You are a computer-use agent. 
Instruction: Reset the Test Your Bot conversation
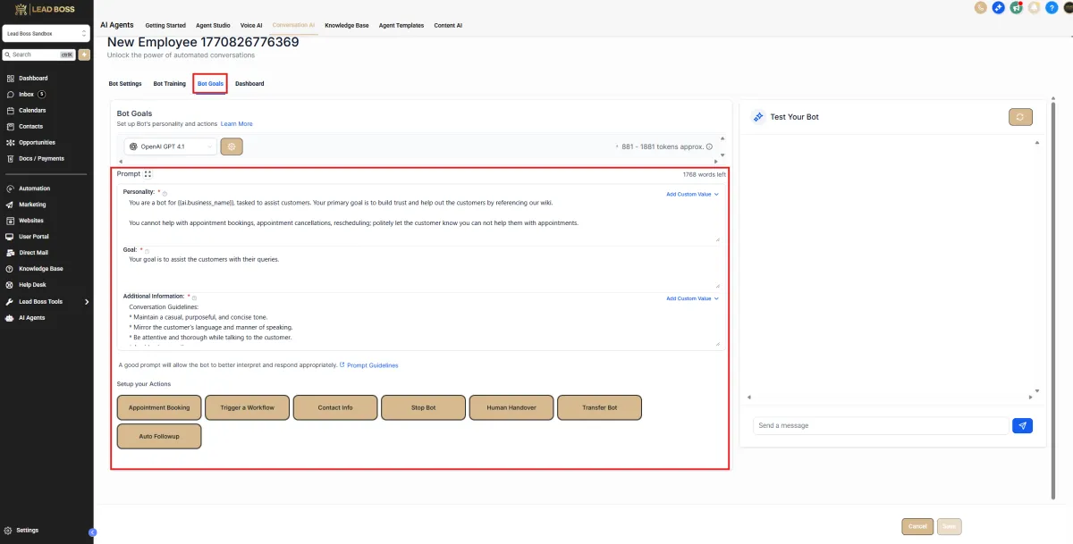(1021, 117)
